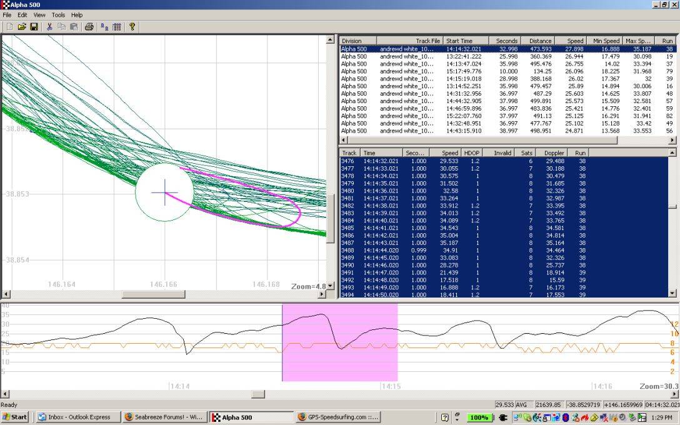
Task: Open a file with the folder icon
Action: point(22,27)
